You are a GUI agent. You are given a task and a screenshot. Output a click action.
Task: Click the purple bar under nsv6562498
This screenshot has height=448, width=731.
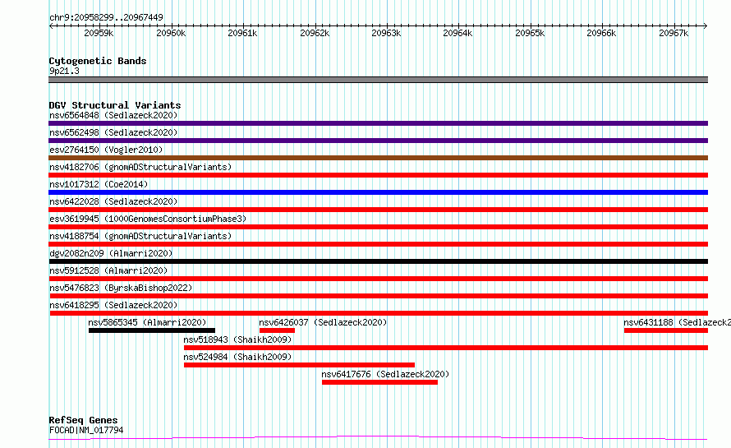tap(378, 141)
